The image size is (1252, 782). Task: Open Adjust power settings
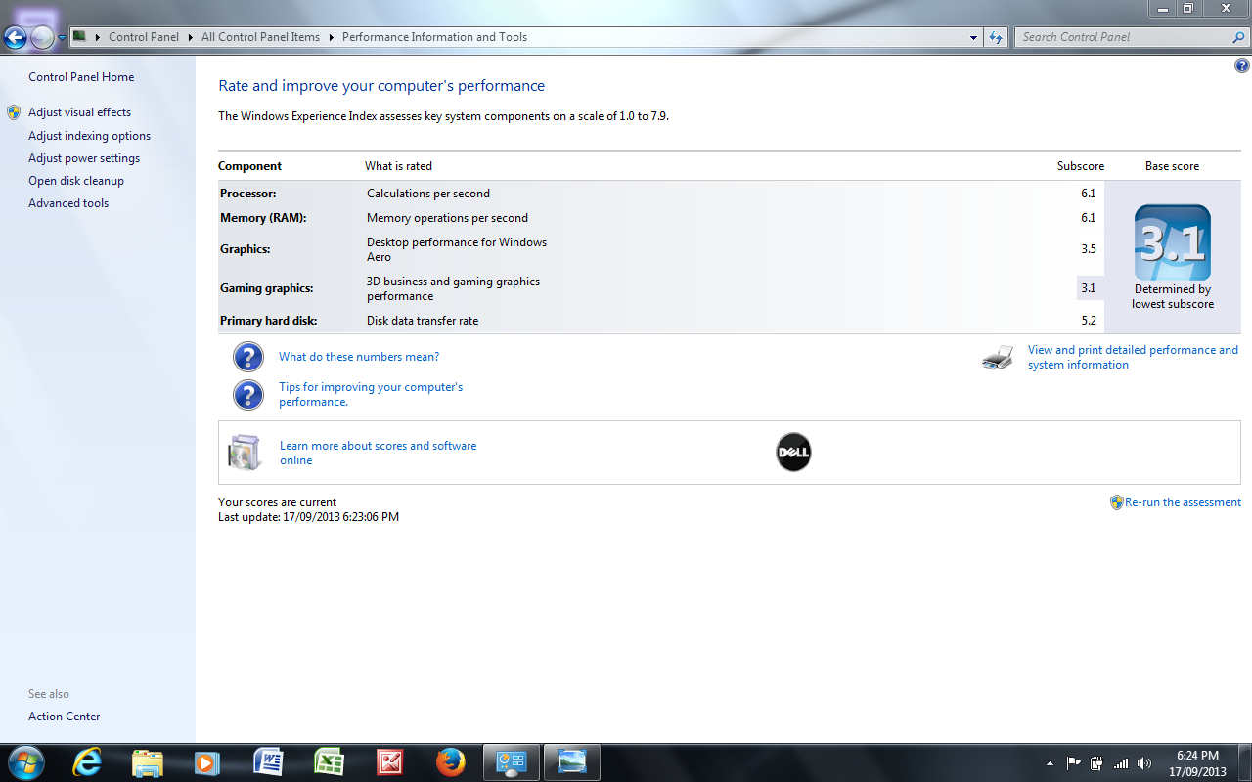point(84,158)
